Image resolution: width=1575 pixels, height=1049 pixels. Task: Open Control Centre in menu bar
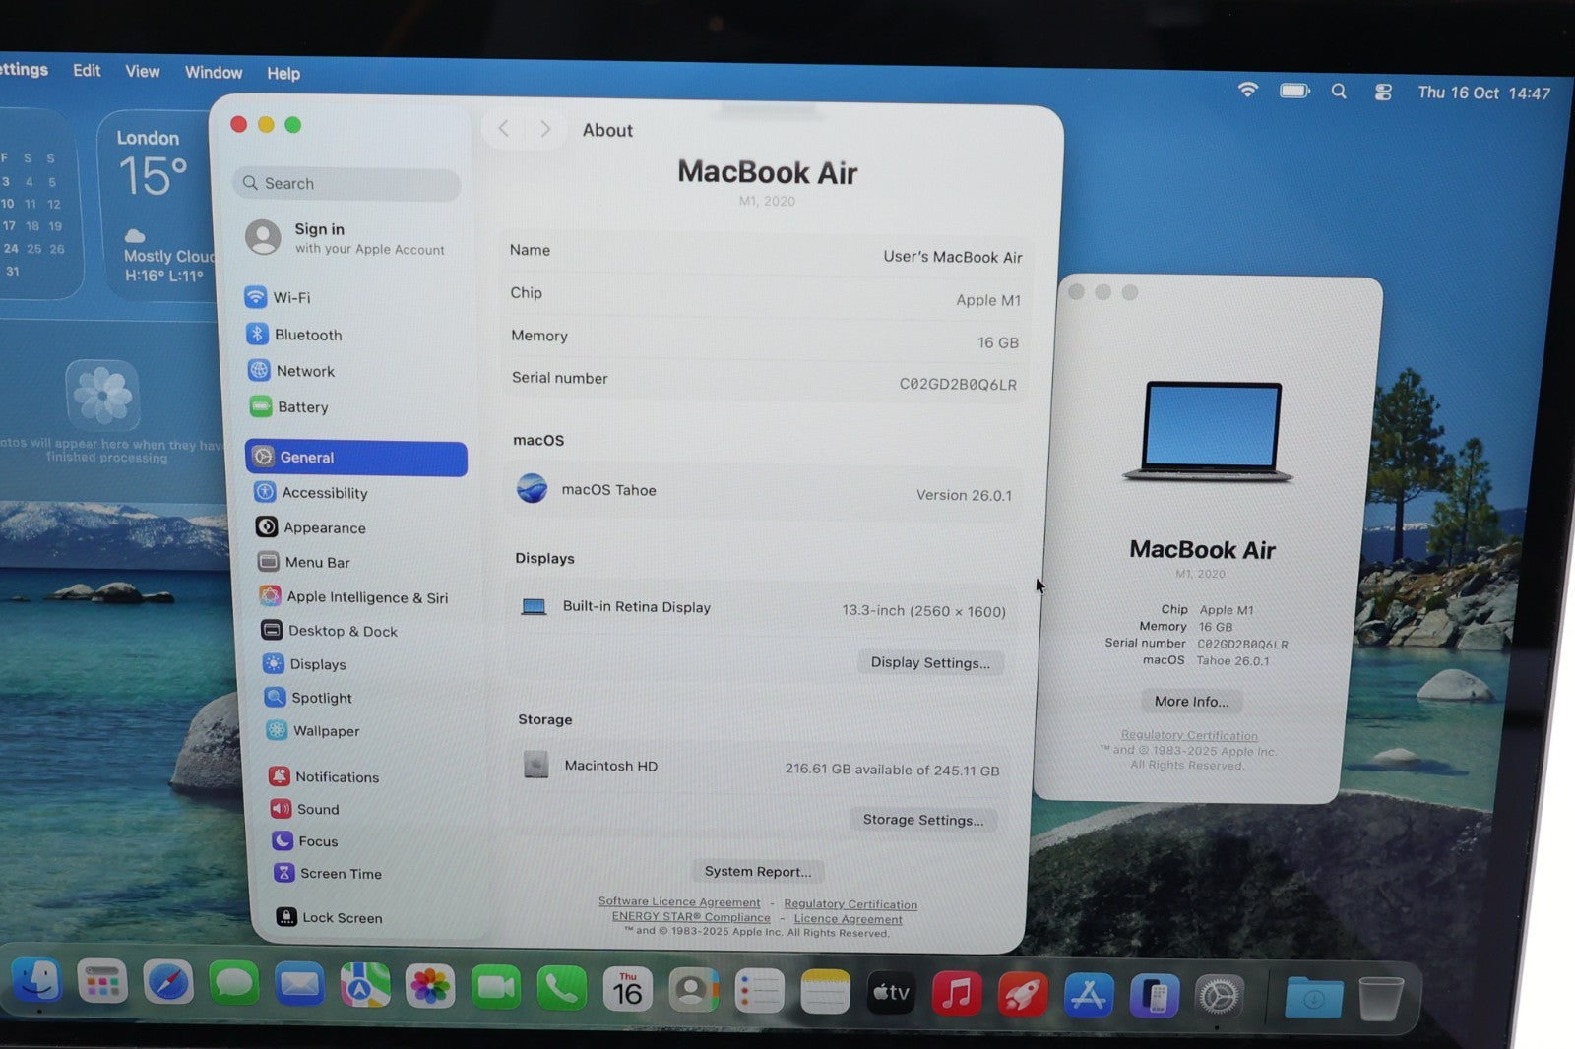[x=1383, y=92]
